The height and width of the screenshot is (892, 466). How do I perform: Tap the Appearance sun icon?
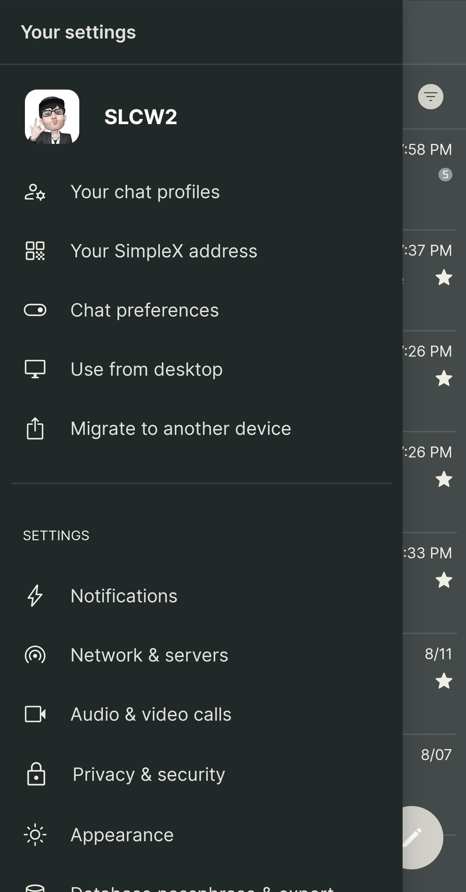point(35,834)
